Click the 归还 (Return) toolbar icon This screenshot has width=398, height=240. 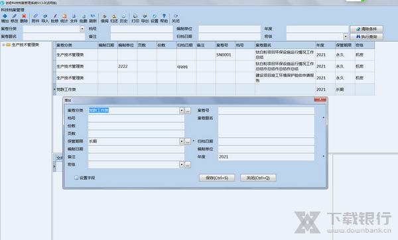pos(114,19)
